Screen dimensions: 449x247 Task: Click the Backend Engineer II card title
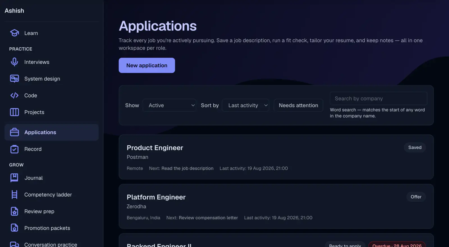pyautogui.click(x=159, y=245)
